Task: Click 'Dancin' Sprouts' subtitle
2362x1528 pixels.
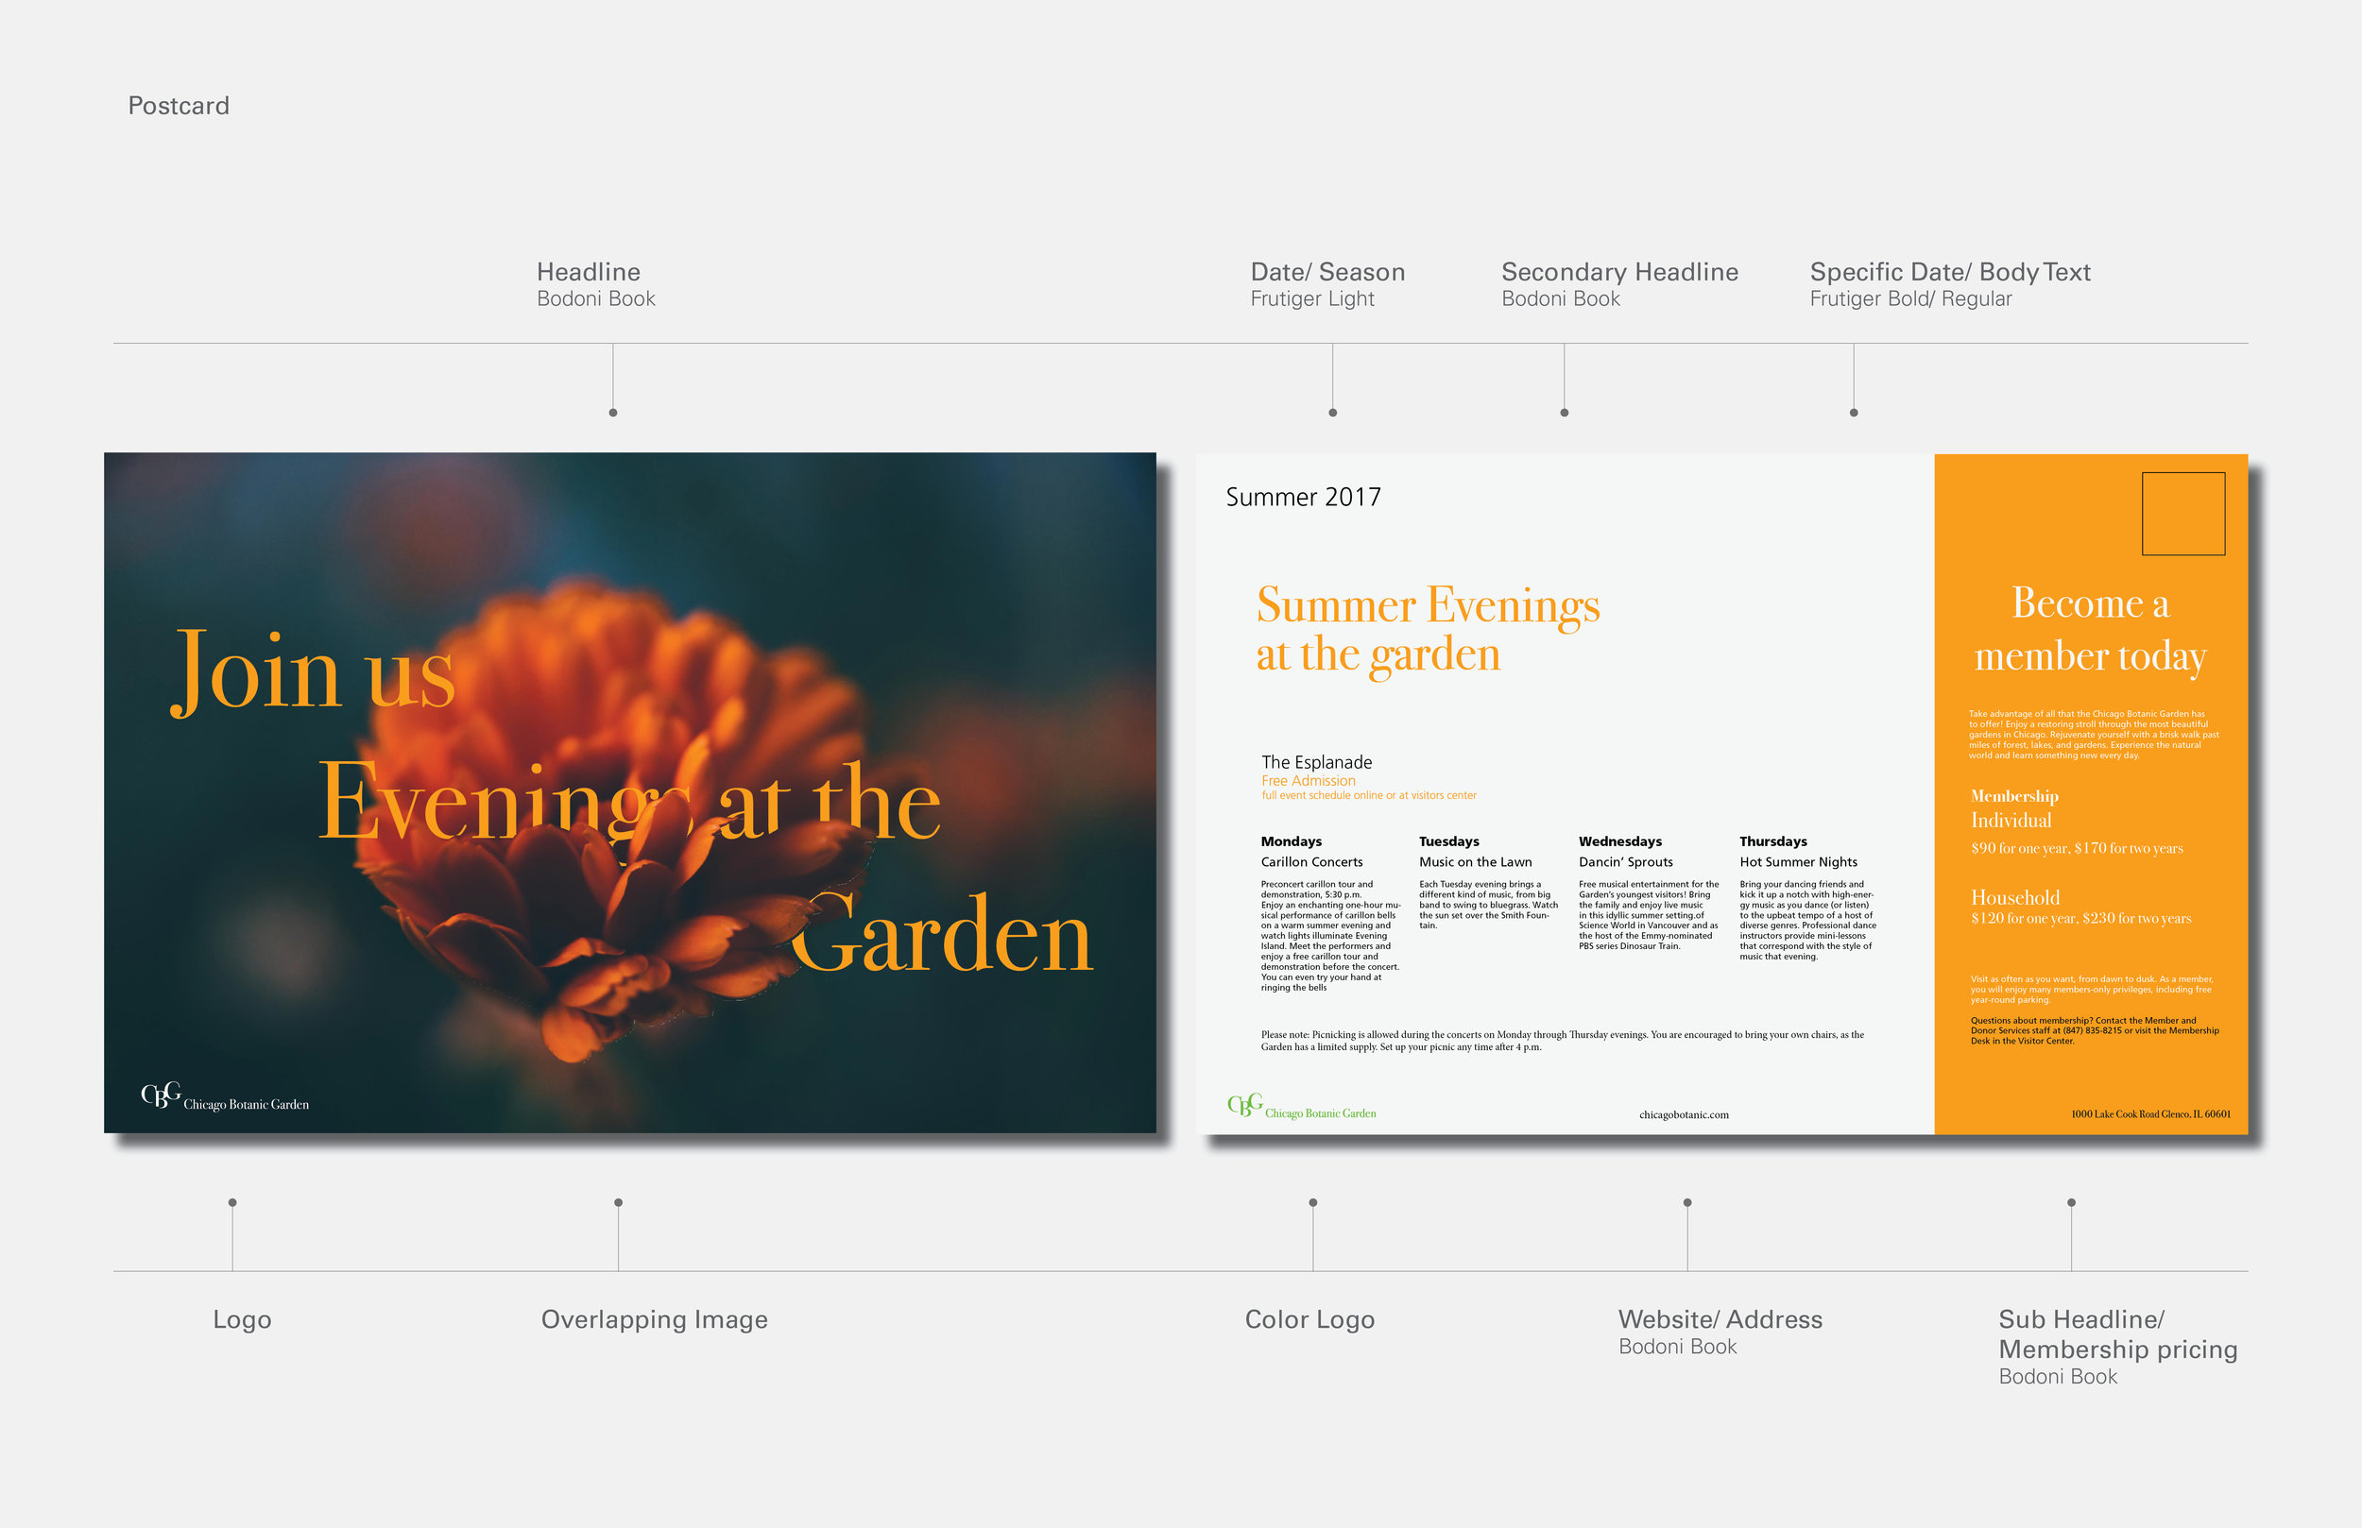Action: pyautogui.click(x=1626, y=862)
